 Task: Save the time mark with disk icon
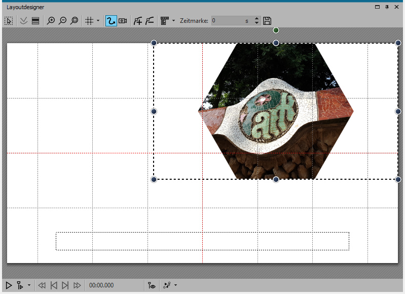pyautogui.click(x=268, y=21)
